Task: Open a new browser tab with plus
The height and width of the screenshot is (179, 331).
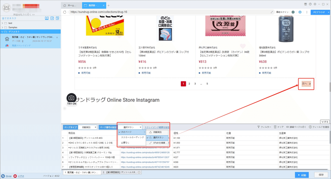Action: pyautogui.click(x=108, y=5)
